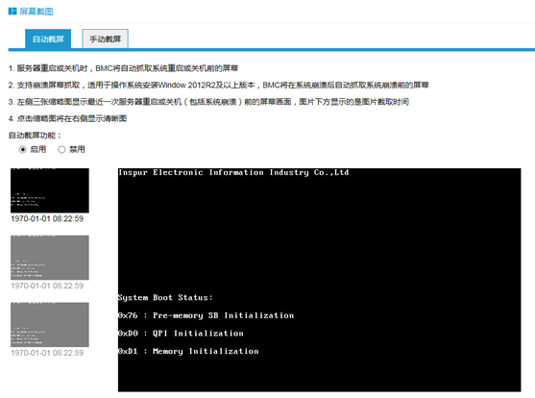Select the 启用 radio button
The height and width of the screenshot is (398, 535).
coord(22,150)
